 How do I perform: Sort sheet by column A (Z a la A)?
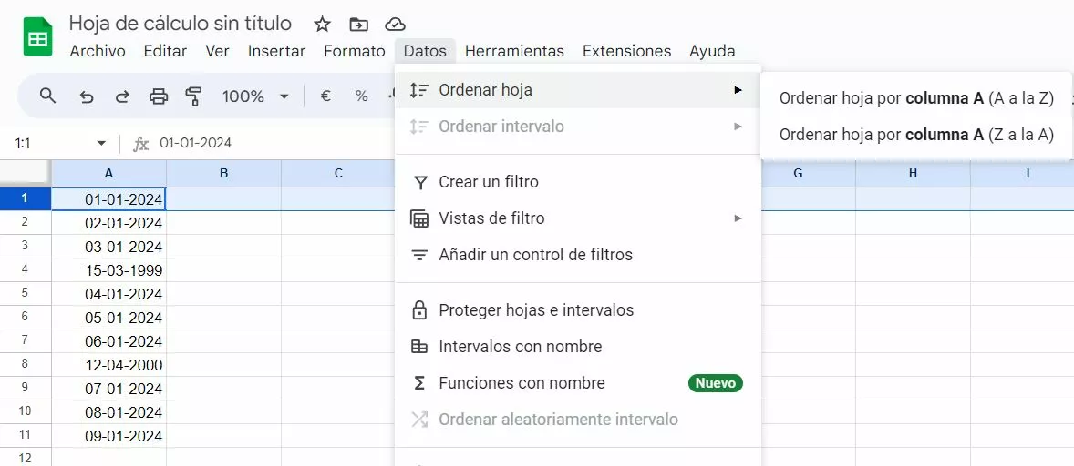[916, 135]
